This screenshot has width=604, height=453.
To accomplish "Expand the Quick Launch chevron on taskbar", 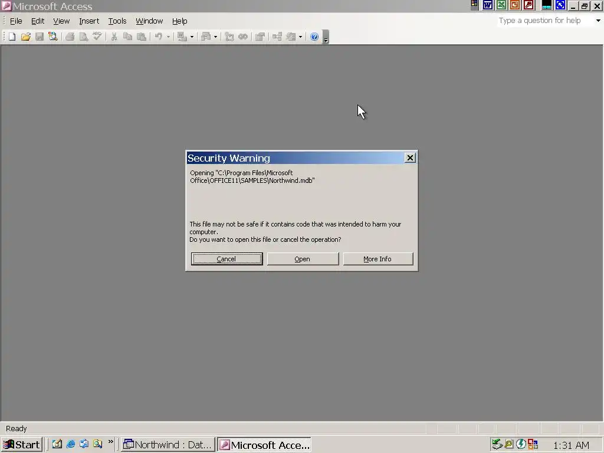I will tap(111, 442).
